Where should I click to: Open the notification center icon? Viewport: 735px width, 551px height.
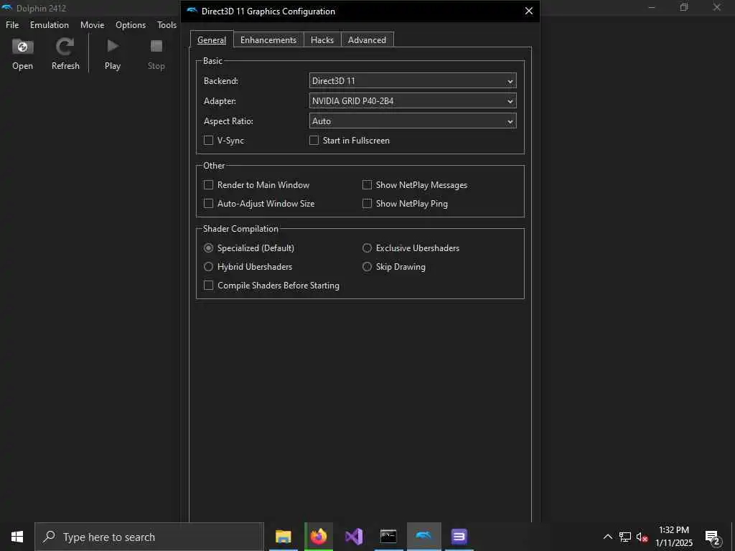pyautogui.click(x=712, y=537)
